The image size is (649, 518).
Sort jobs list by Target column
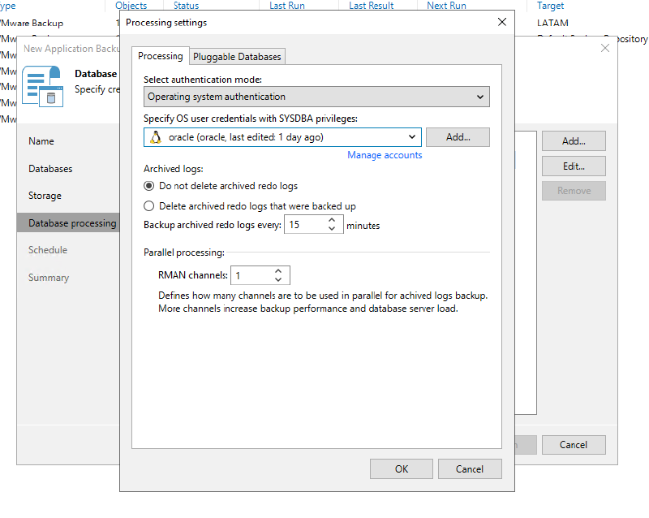click(x=550, y=6)
